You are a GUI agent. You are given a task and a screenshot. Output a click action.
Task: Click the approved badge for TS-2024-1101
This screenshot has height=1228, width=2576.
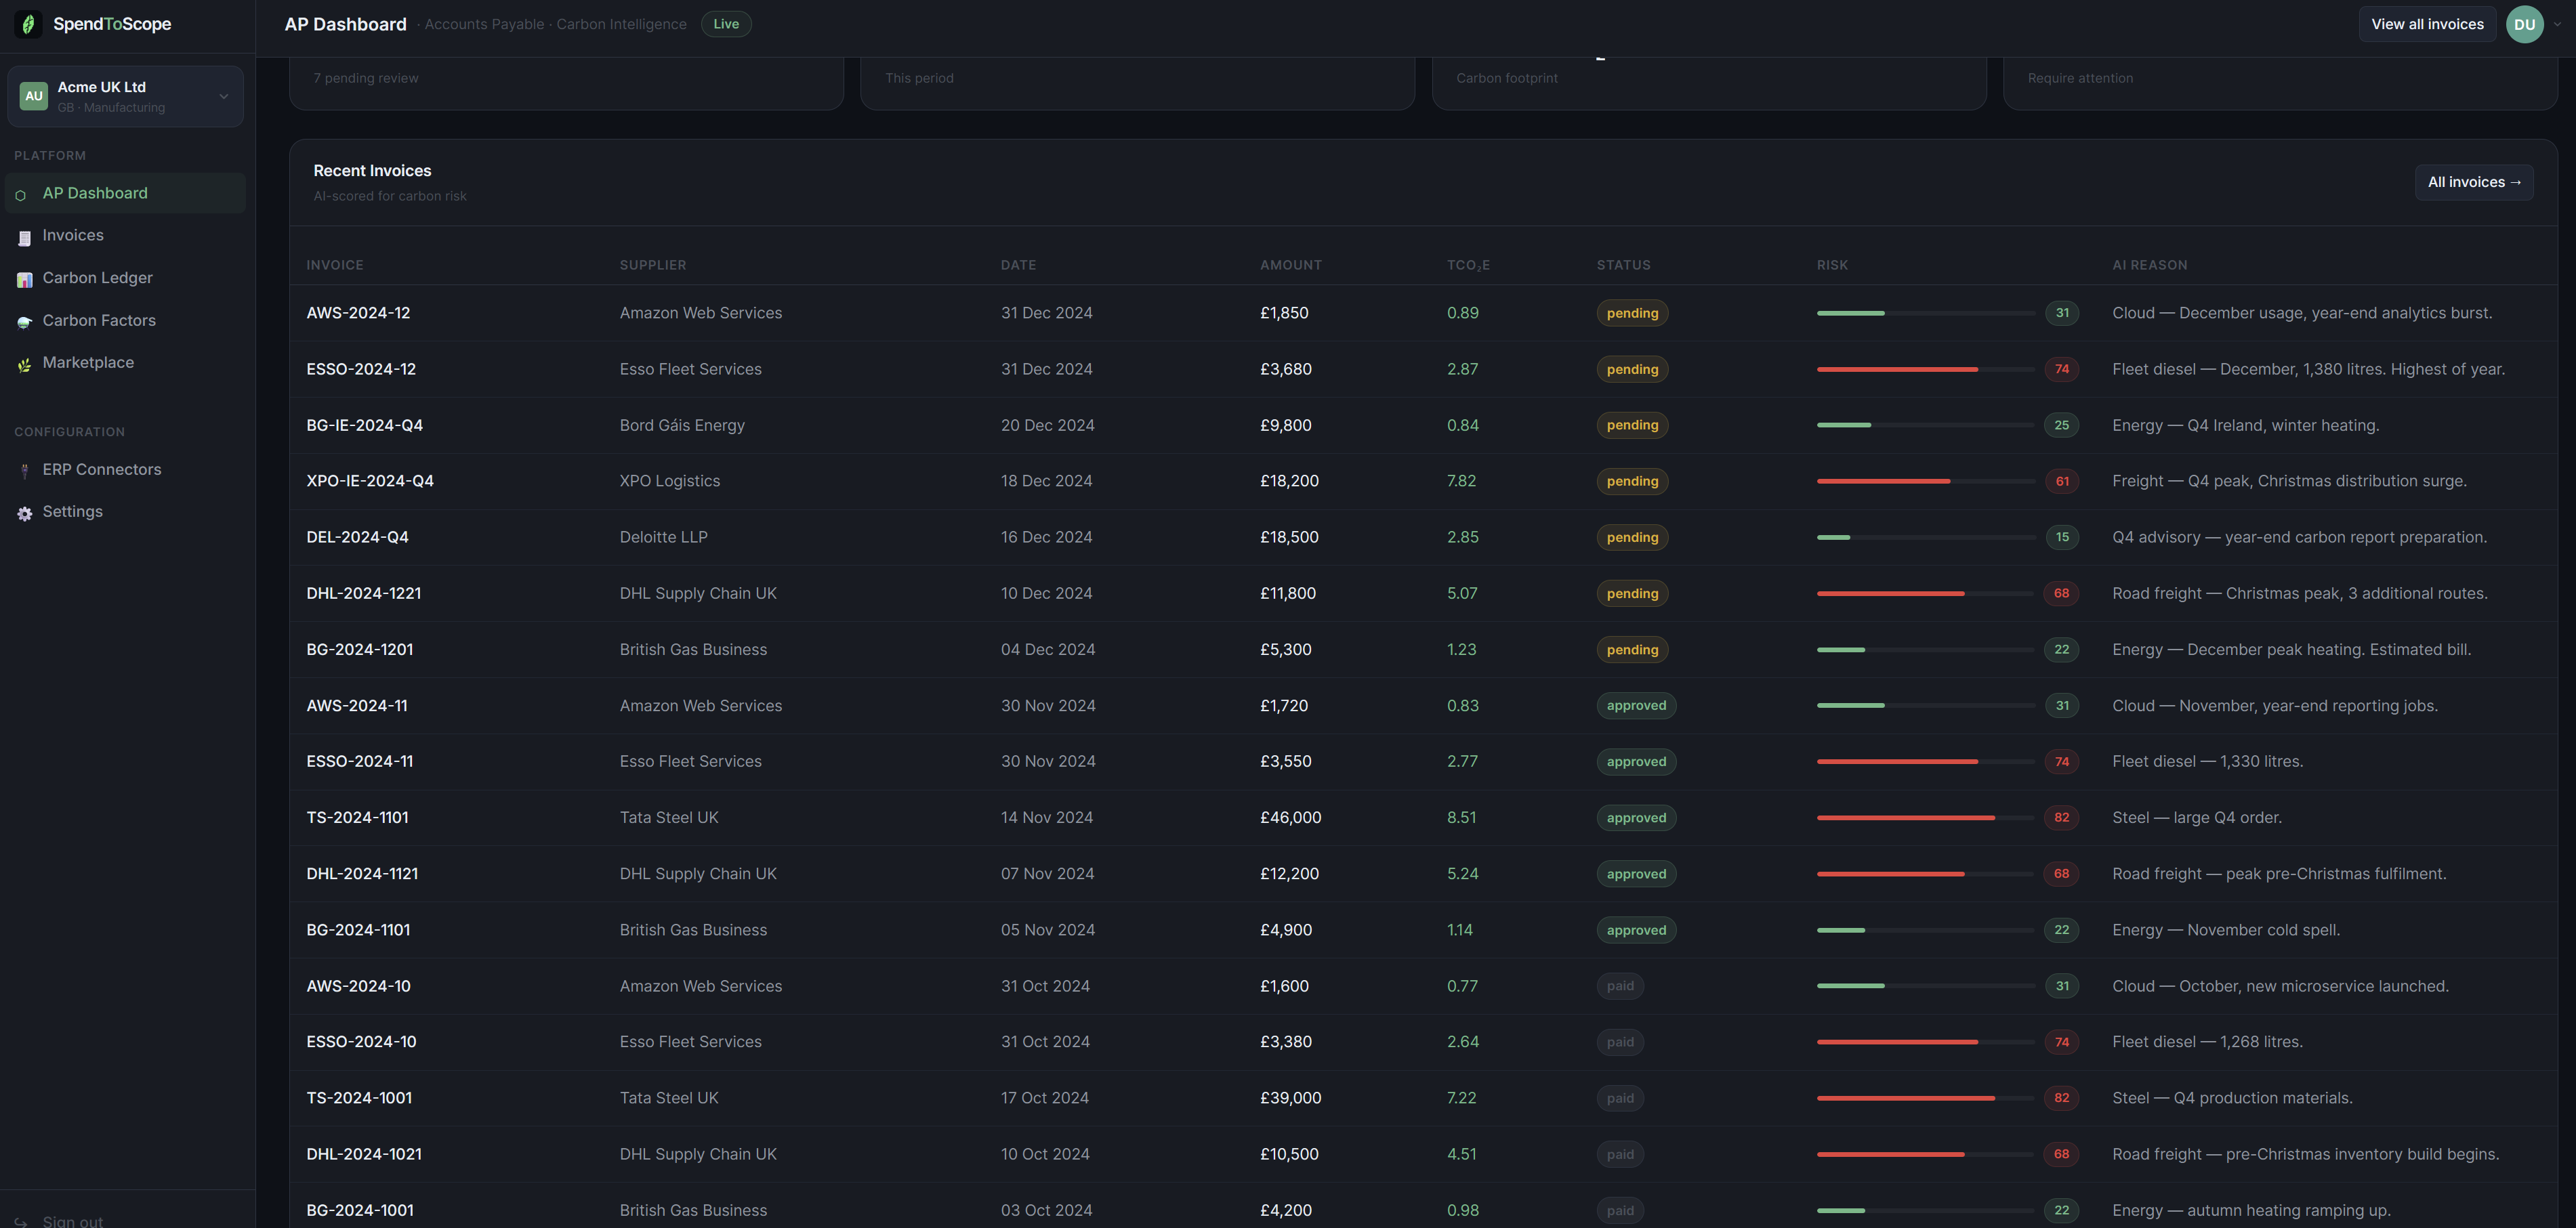point(1636,818)
